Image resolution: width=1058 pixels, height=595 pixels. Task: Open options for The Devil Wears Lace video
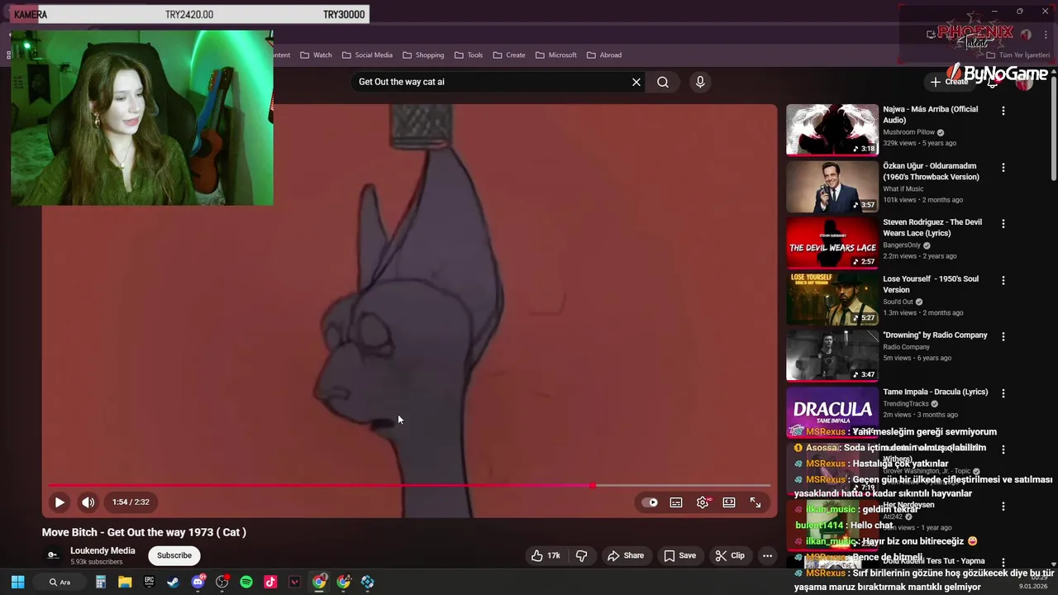point(1003,223)
